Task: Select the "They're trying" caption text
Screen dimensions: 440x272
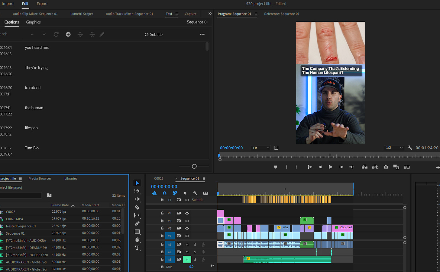Action: coord(36,68)
